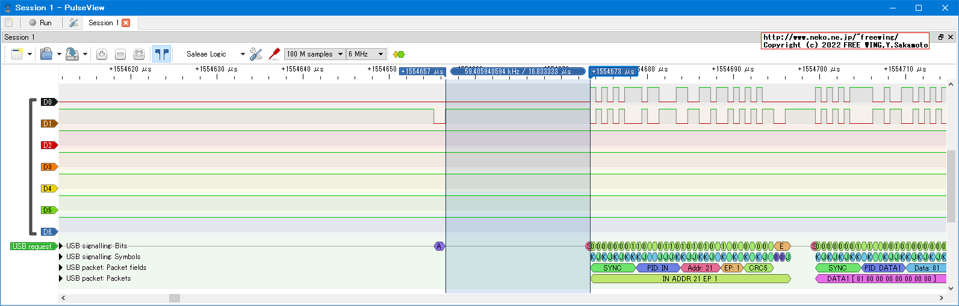Screen dimensions: 959x306
Task: Expand the USB signalling: Bits row
Action: tap(61, 246)
